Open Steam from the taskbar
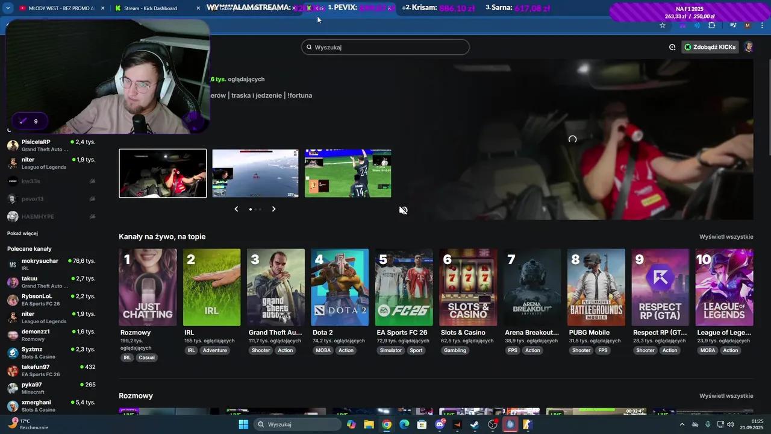Image resolution: width=771 pixels, height=434 pixels. (x=475, y=424)
